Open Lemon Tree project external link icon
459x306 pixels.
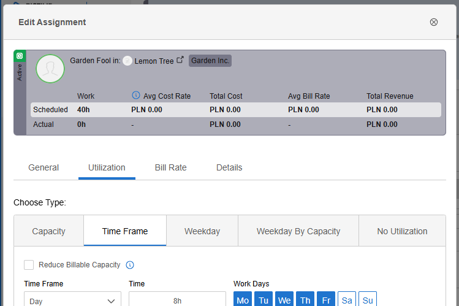[180, 59]
